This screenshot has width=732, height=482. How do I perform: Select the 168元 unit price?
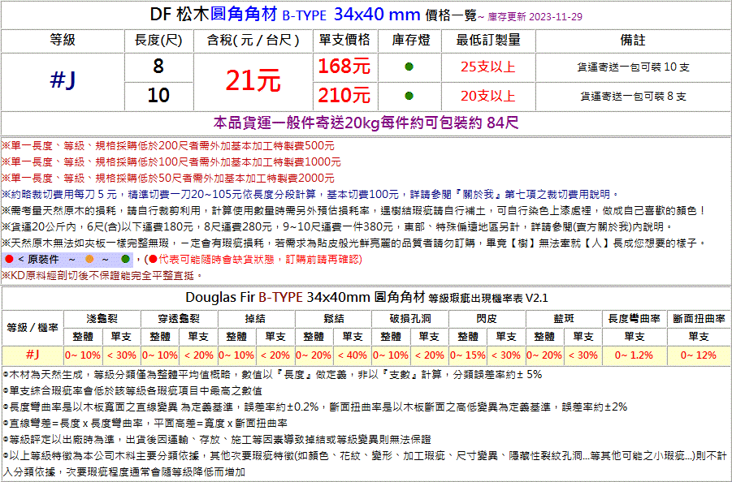pos(344,66)
